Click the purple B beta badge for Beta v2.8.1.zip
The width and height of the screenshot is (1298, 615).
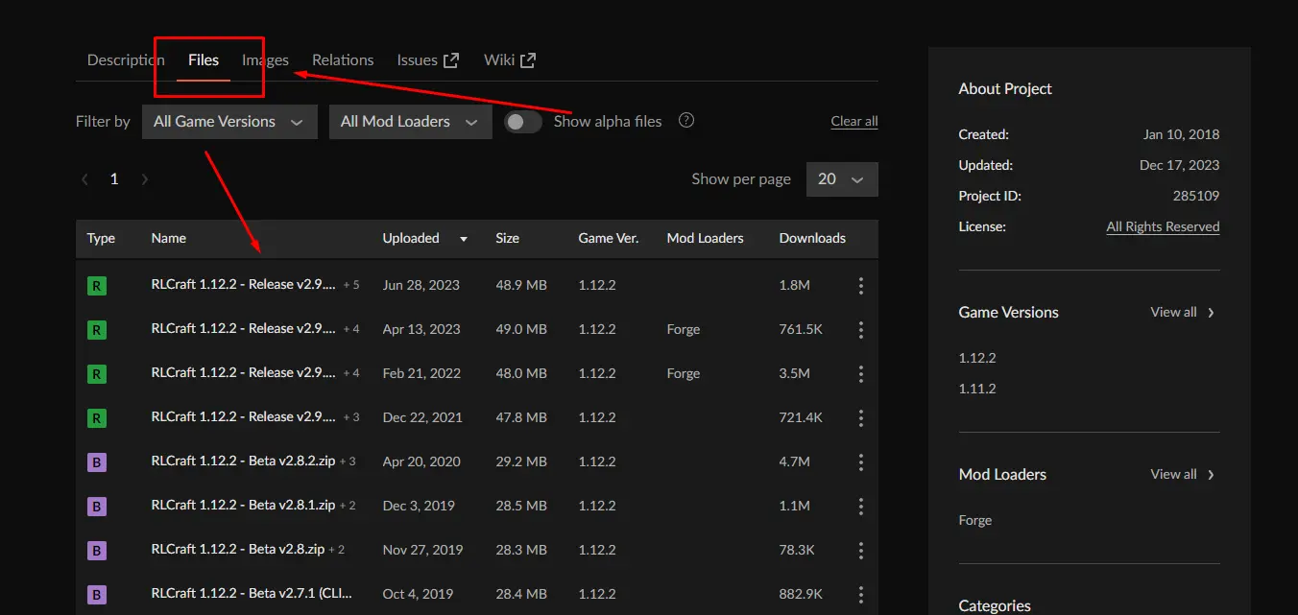96,506
